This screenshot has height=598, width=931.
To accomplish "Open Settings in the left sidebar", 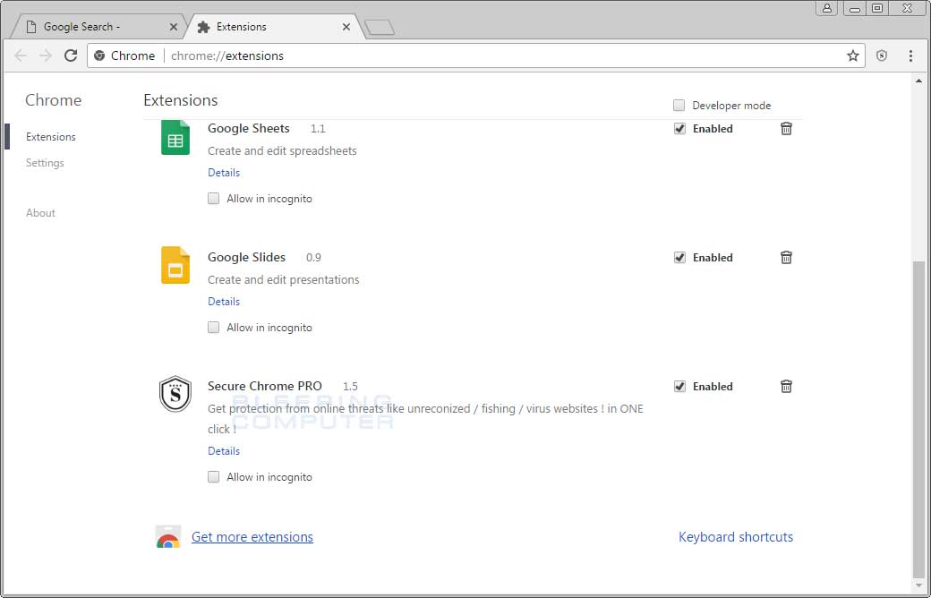I will coord(45,163).
